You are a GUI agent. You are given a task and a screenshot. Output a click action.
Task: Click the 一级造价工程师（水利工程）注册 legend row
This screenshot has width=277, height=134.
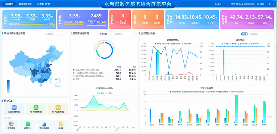(x=105, y=73)
